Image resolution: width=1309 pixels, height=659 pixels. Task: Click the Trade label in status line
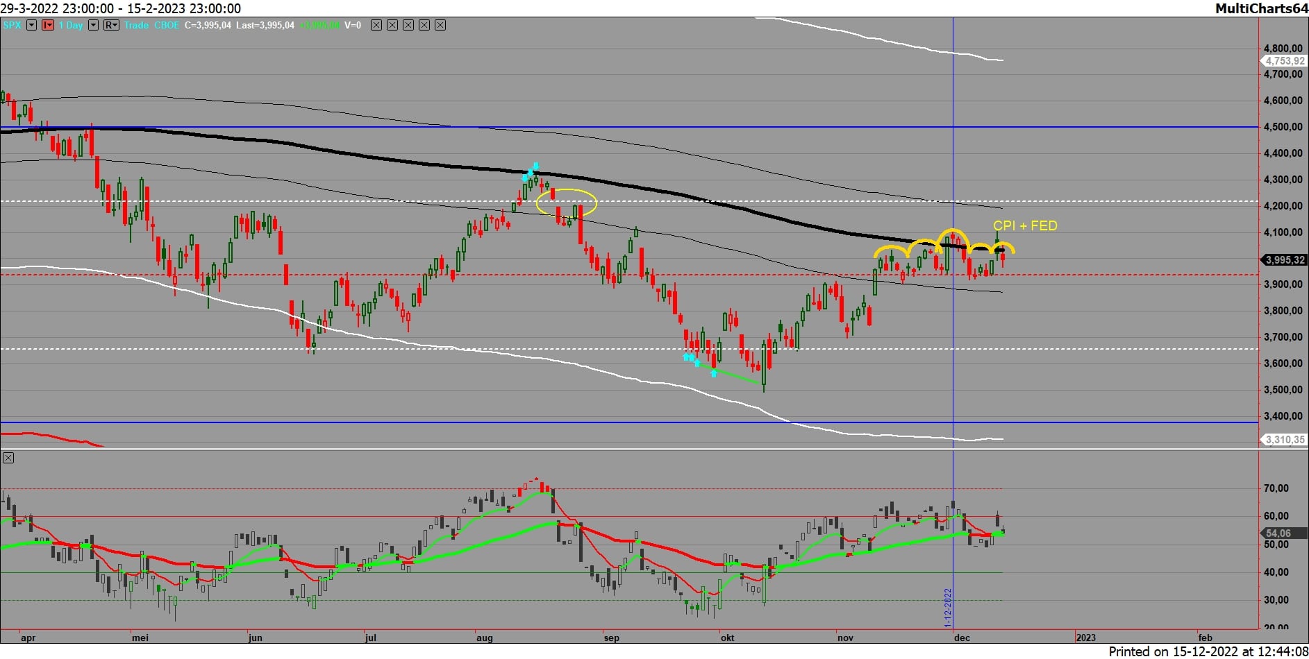[137, 25]
